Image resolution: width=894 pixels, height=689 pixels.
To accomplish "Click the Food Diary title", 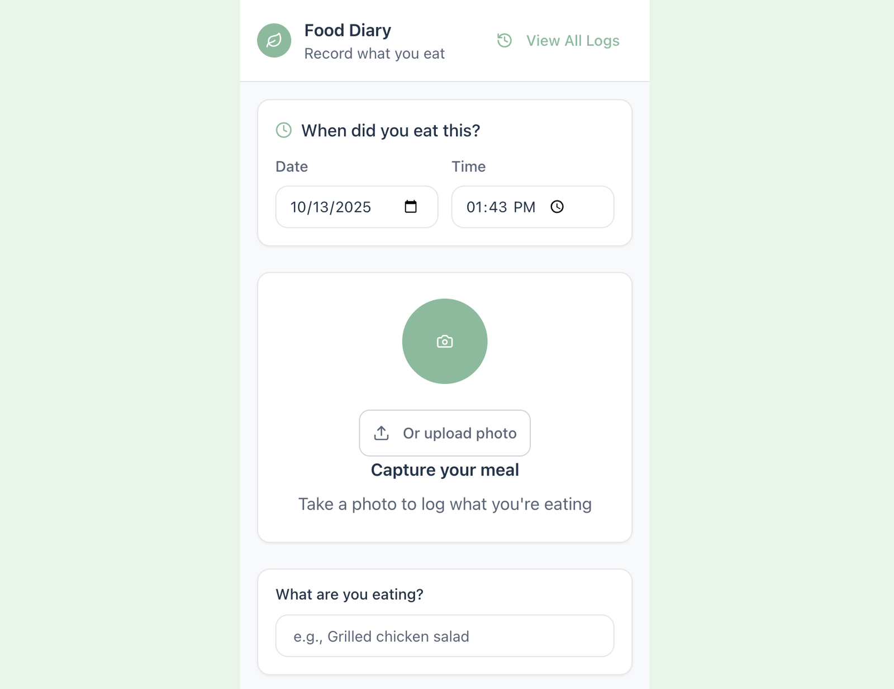I will tap(348, 30).
